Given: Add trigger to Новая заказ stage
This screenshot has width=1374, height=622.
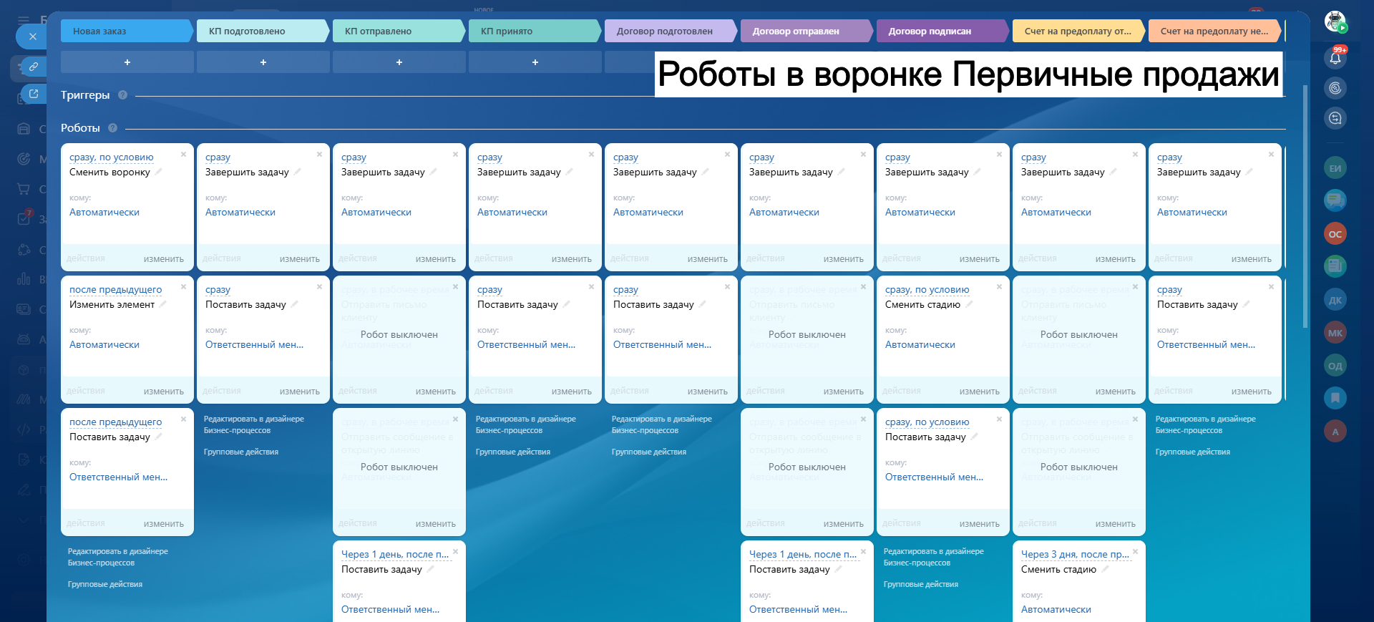Looking at the screenshot, I should coord(127,62).
